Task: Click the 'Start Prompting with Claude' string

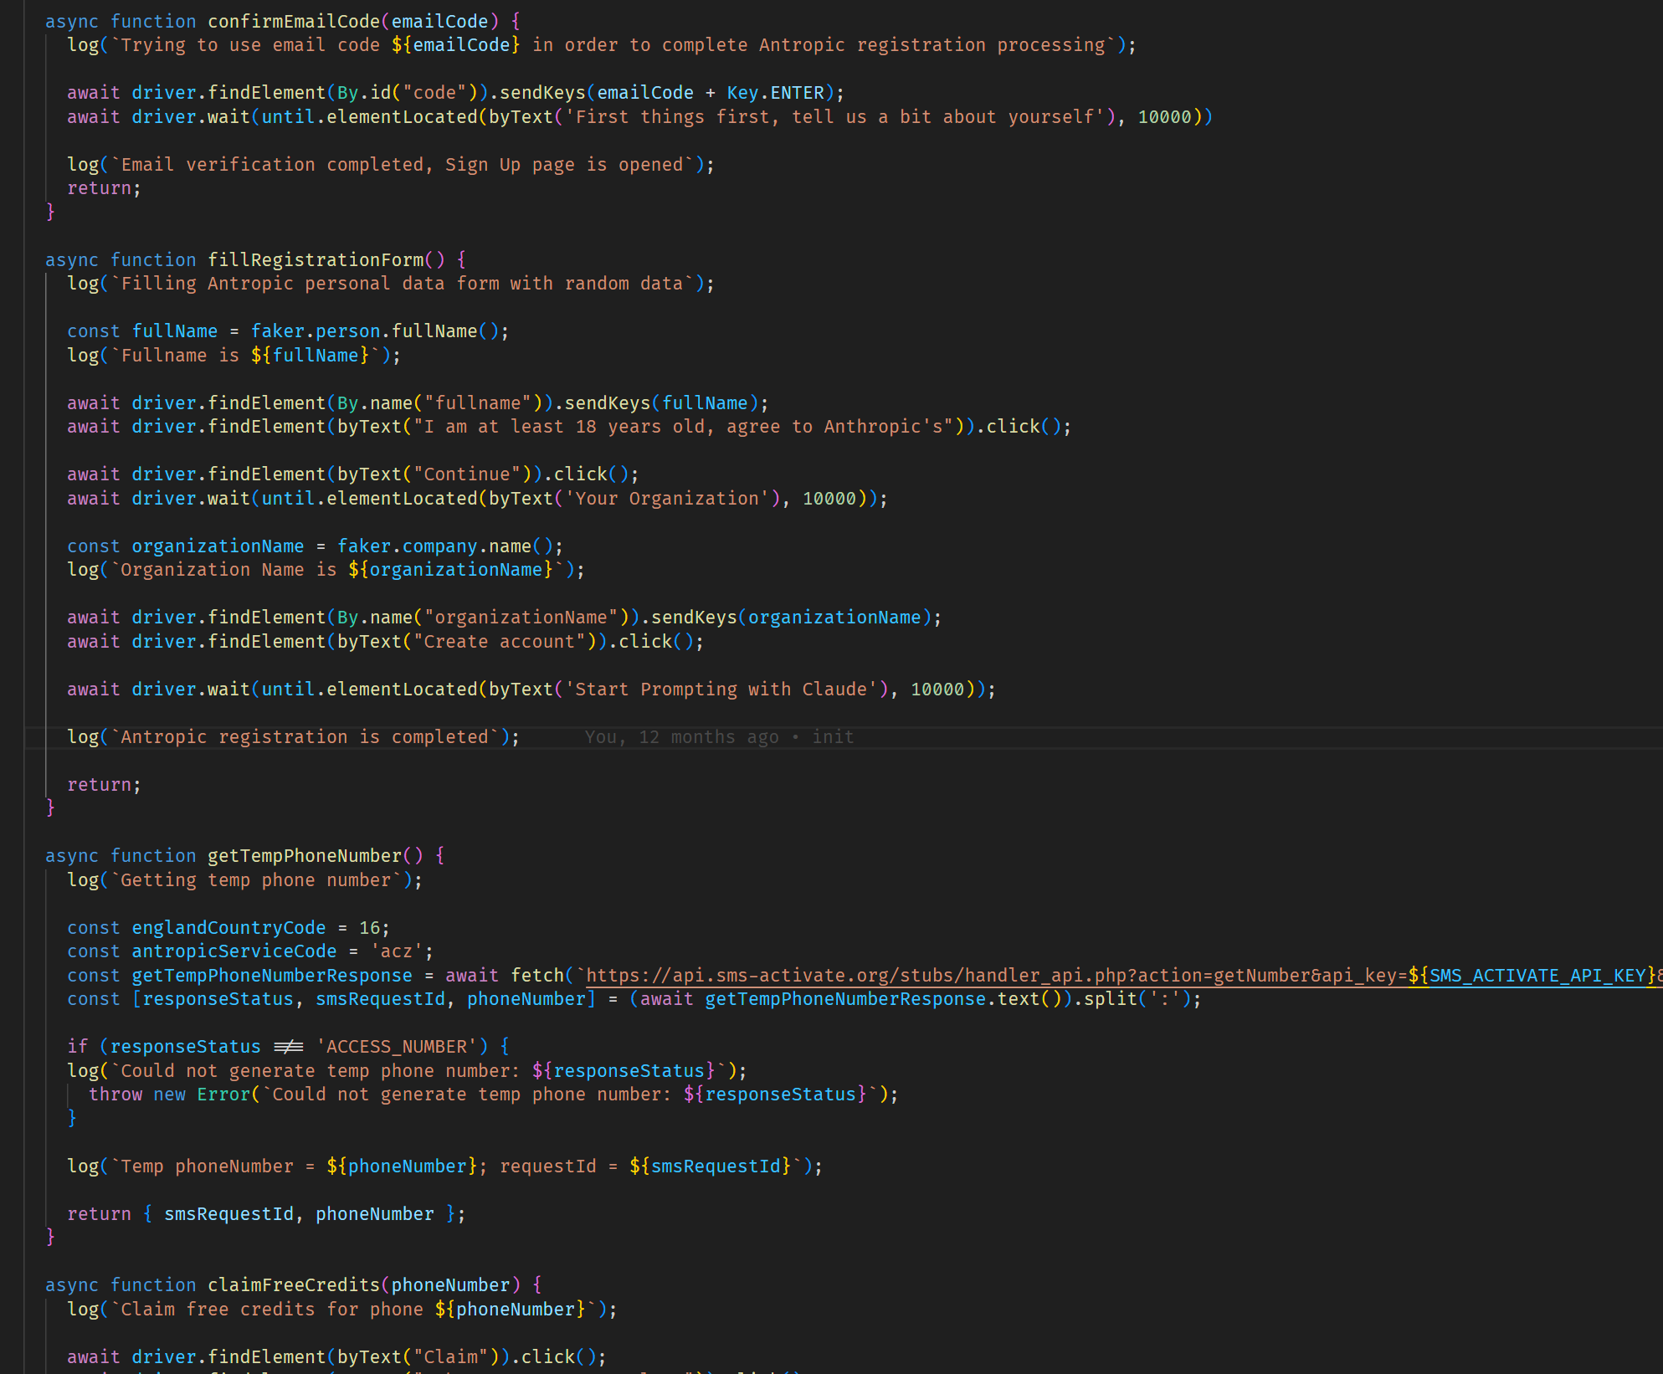Action: pyautogui.click(x=721, y=690)
